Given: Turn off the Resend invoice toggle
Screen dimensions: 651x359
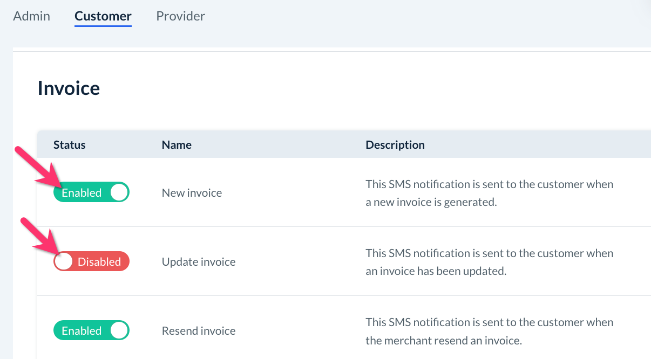Looking at the screenshot, I should (91, 330).
